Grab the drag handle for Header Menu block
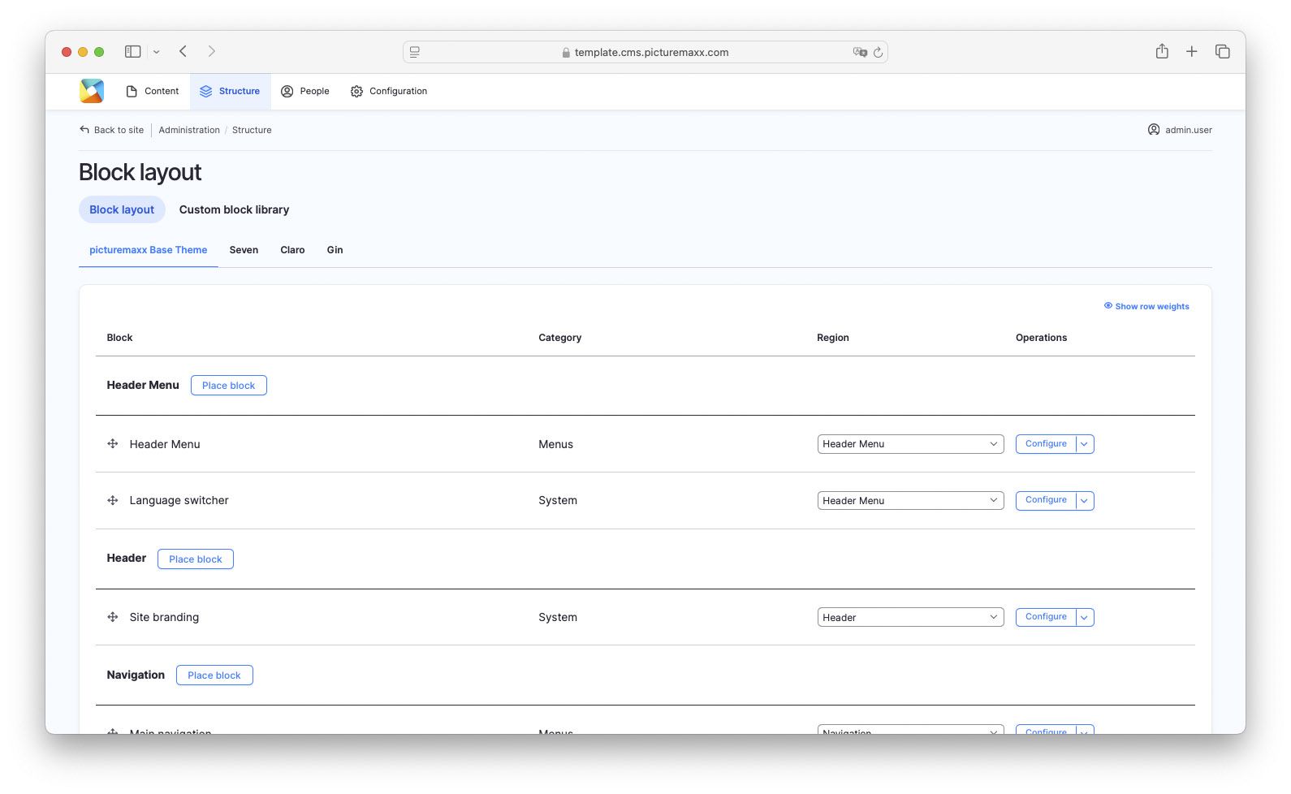 pyautogui.click(x=113, y=444)
